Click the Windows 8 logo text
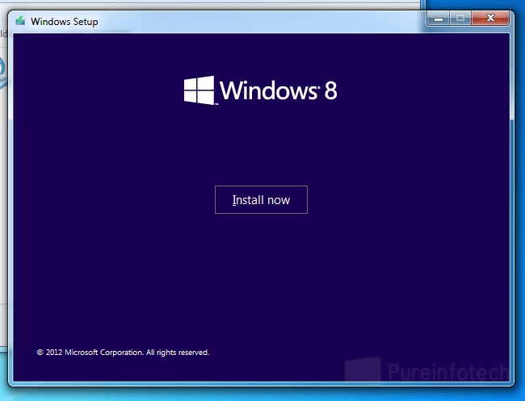The image size is (525, 401). 278,90
